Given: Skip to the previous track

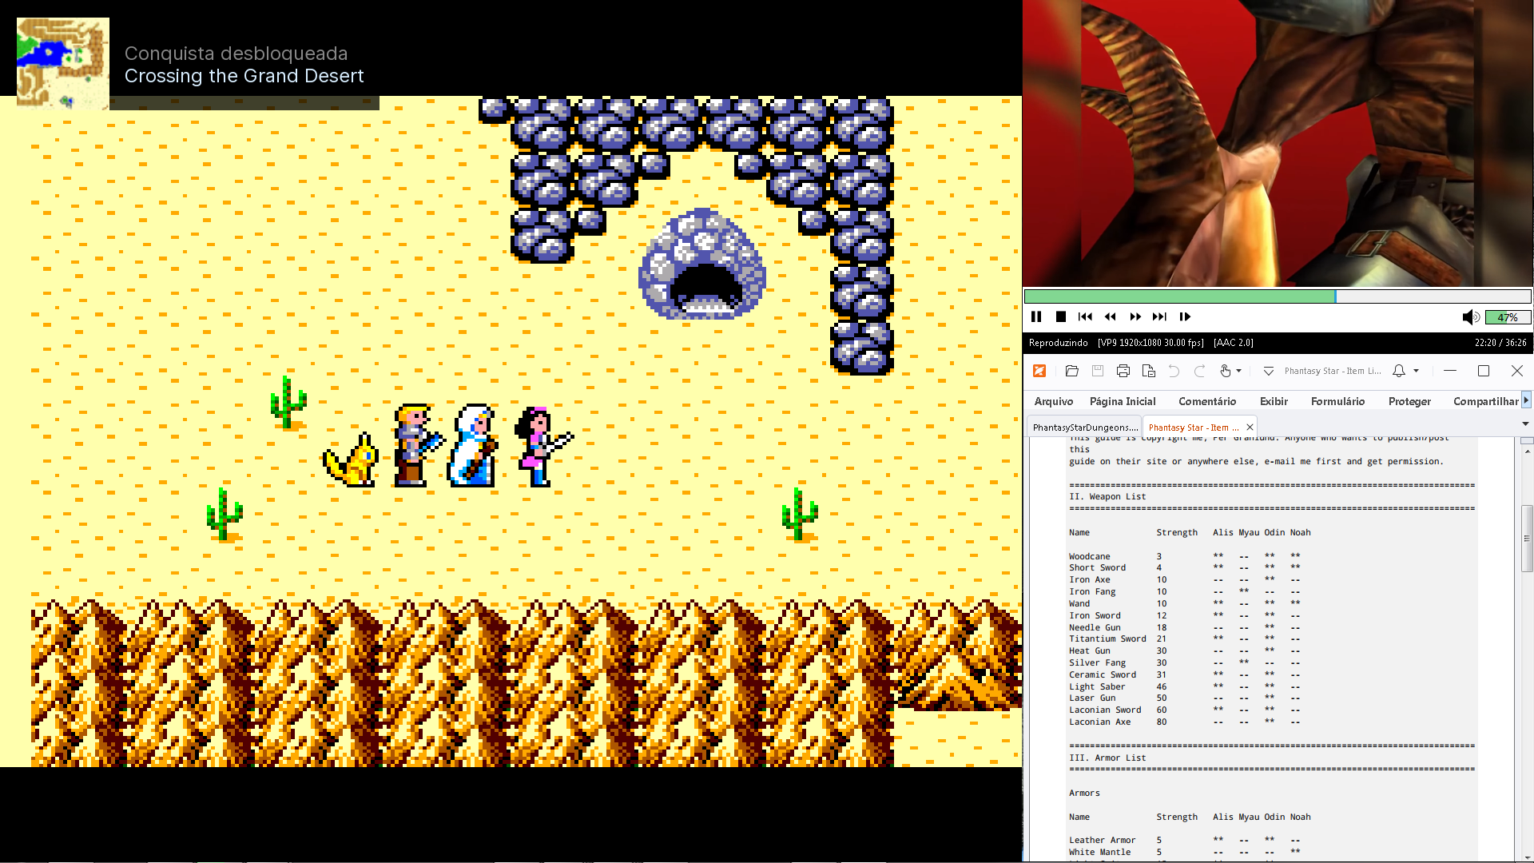Looking at the screenshot, I should point(1085,317).
